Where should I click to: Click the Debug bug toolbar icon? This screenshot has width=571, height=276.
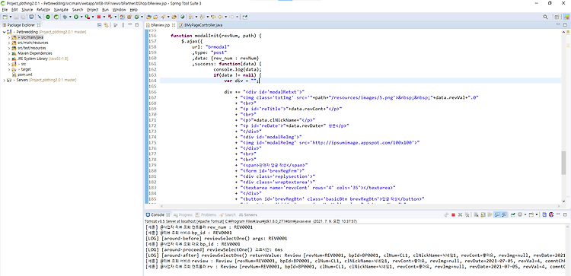[x=65, y=17]
